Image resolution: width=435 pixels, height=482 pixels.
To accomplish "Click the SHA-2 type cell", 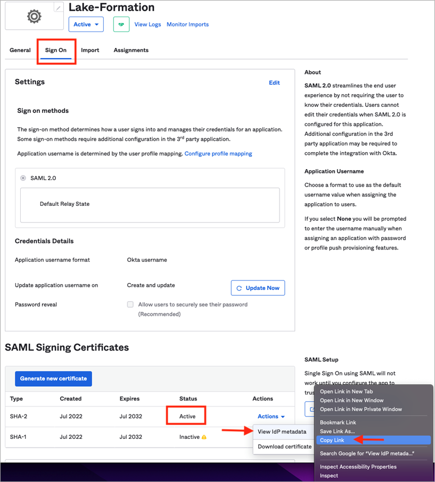I will click(x=19, y=416).
